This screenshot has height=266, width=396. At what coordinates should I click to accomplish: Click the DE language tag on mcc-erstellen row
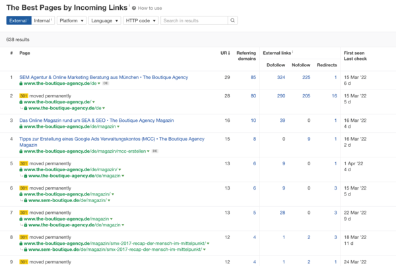click(x=155, y=151)
